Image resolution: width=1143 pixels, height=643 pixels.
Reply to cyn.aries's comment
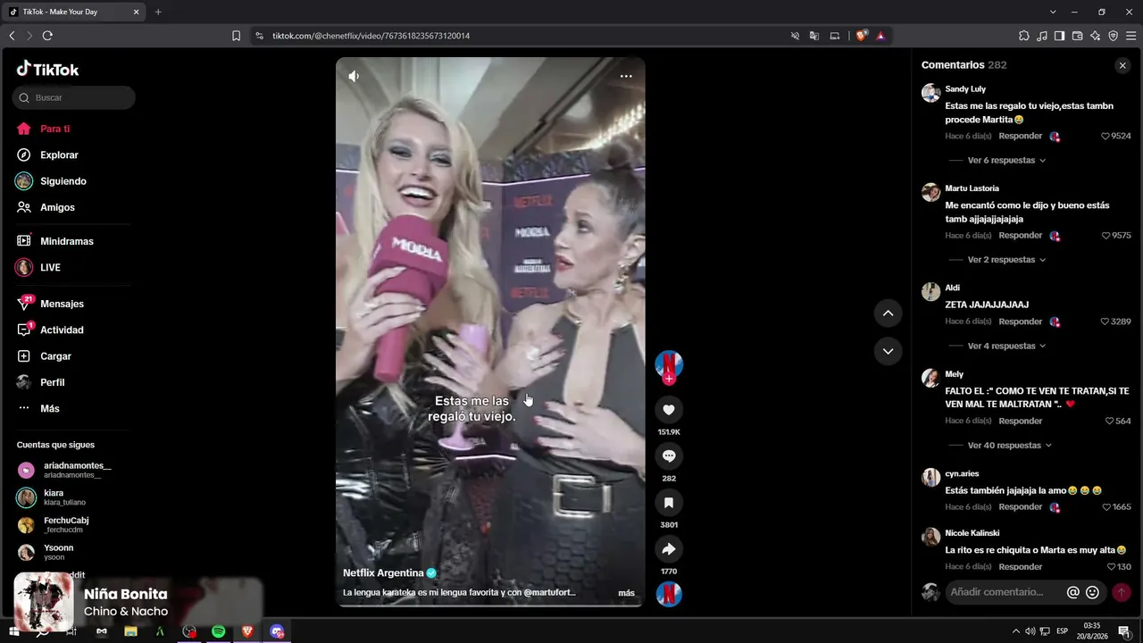pyautogui.click(x=1021, y=506)
